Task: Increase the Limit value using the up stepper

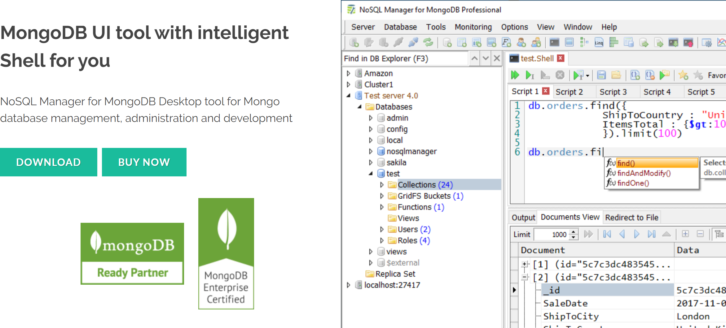Action: [574, 231]
